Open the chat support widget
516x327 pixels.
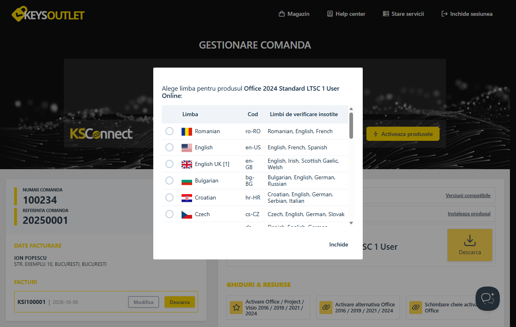tap(488, 298)
